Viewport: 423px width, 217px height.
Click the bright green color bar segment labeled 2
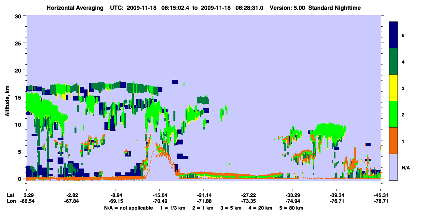[x=394, y=114]
